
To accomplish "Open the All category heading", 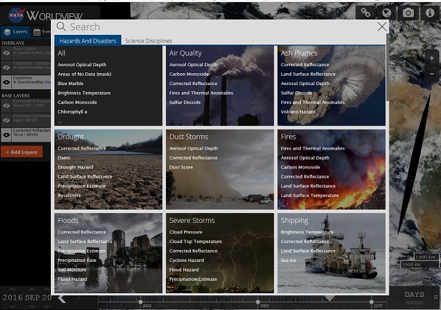I will click(61, 53).
